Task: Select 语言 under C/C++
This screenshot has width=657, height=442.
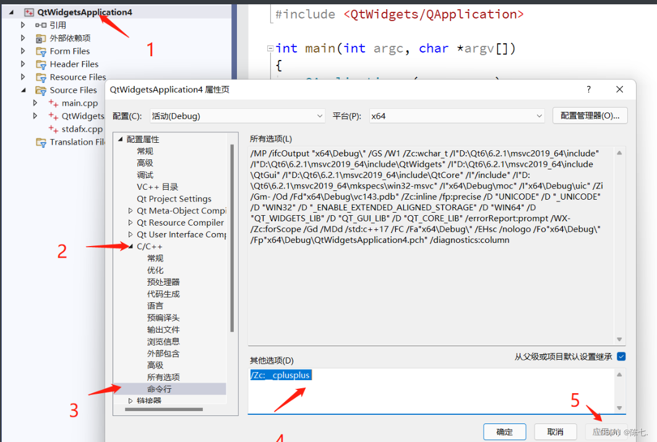Action: [155, 305]
